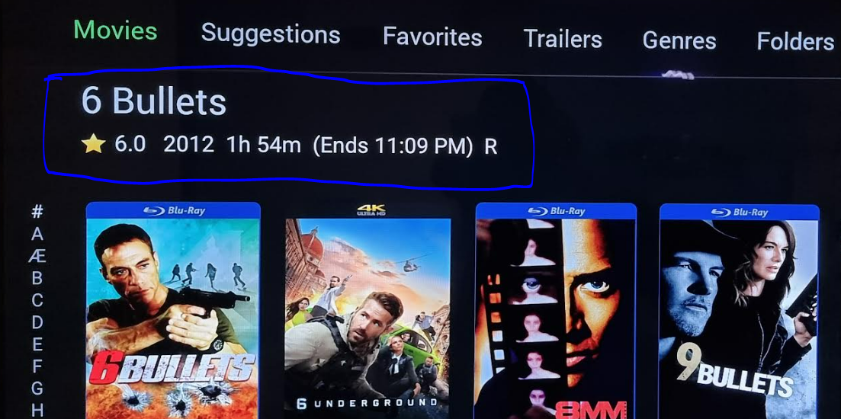Viewport: 841px width, 419px height.
Task: Go to the Folders tab
Action: [x=795, y=41]
